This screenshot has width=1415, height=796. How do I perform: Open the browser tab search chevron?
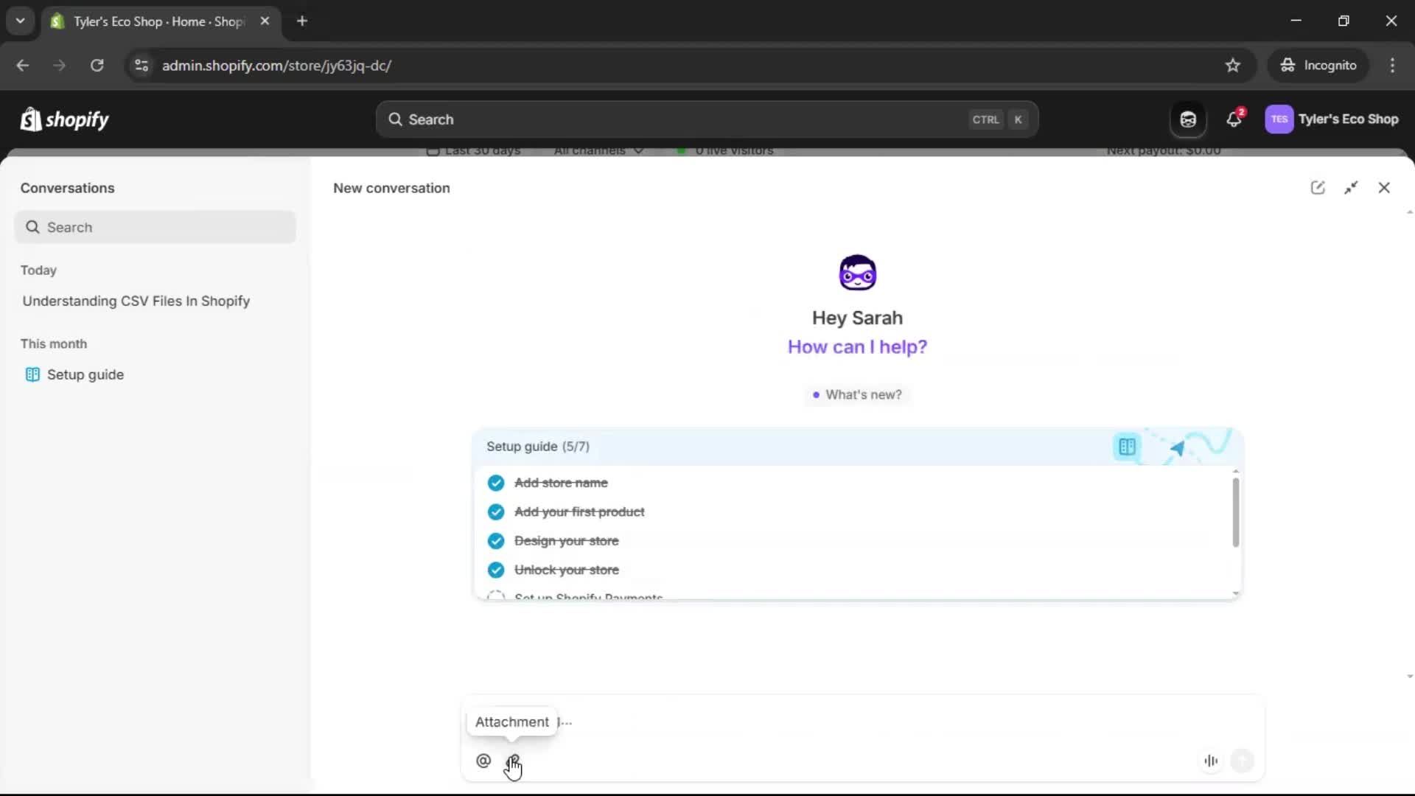click(20, 21)
